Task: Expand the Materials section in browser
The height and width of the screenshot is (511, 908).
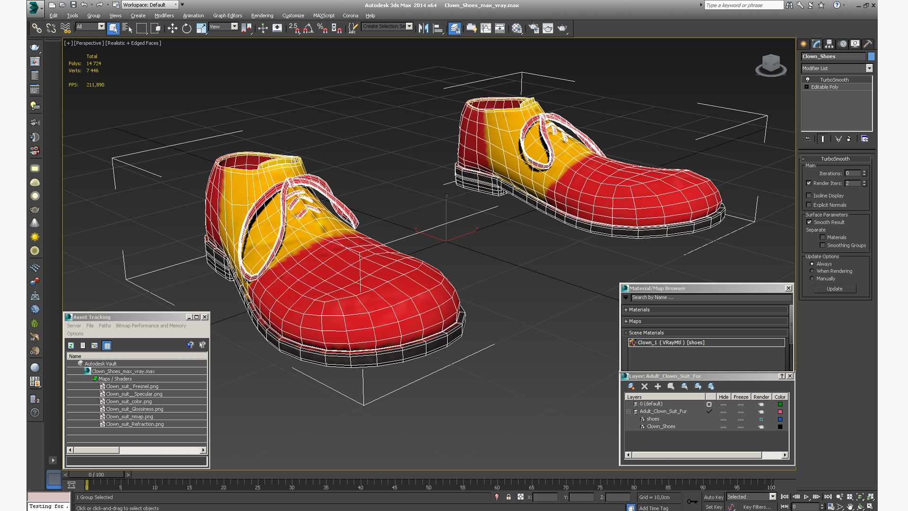Action: [638, 309]
